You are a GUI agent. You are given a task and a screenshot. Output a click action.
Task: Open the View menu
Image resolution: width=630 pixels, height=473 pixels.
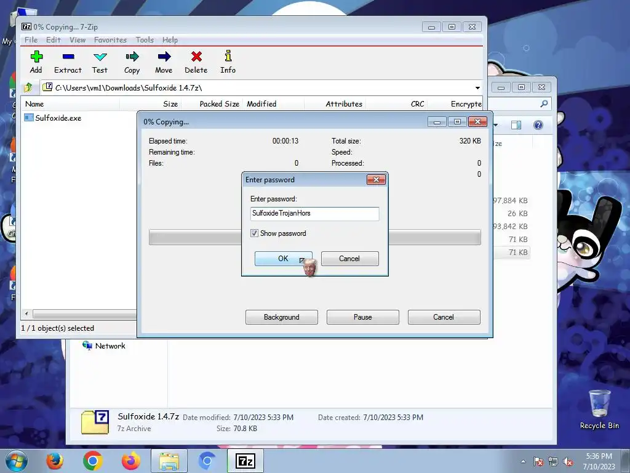(78, 40)
